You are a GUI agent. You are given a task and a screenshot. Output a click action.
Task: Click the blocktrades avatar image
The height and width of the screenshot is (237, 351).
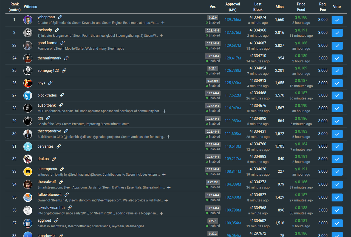tap(28, 95)
